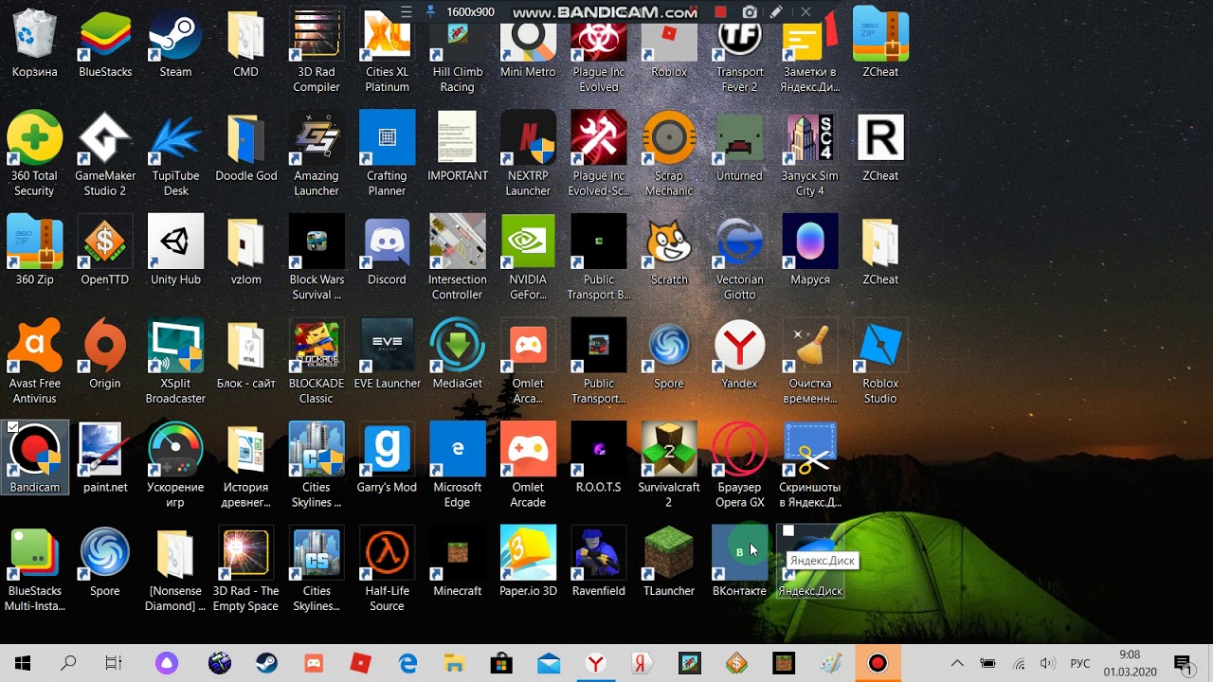
Task: Open the taskbar volume control
Action: [1047, 663]
